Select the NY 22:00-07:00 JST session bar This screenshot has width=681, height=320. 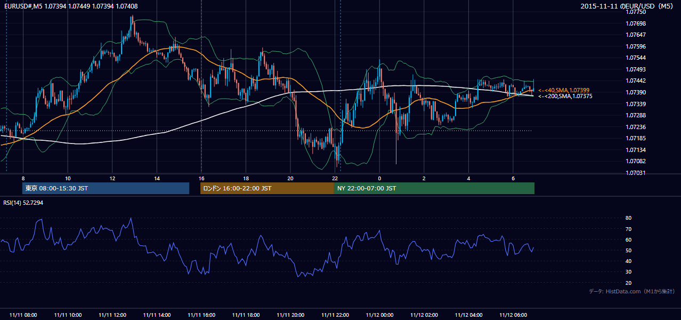click(x=434, y=188)
